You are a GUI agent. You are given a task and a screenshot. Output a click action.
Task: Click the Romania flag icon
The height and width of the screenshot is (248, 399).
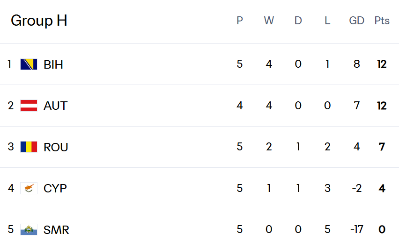tap(29, 147)
